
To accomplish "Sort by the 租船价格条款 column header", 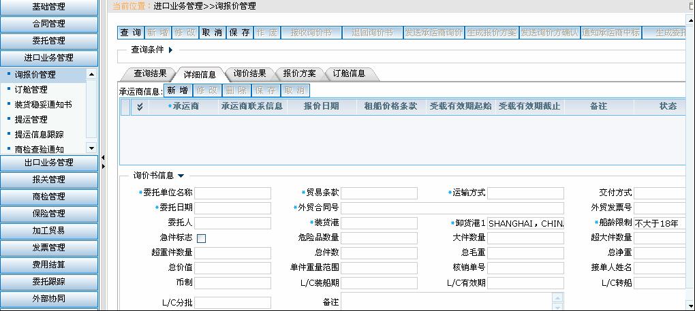I will [391, 107].
